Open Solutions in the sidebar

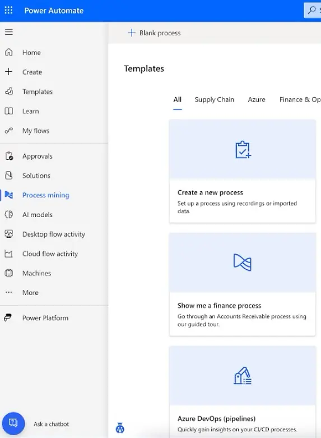pos(36,176)
